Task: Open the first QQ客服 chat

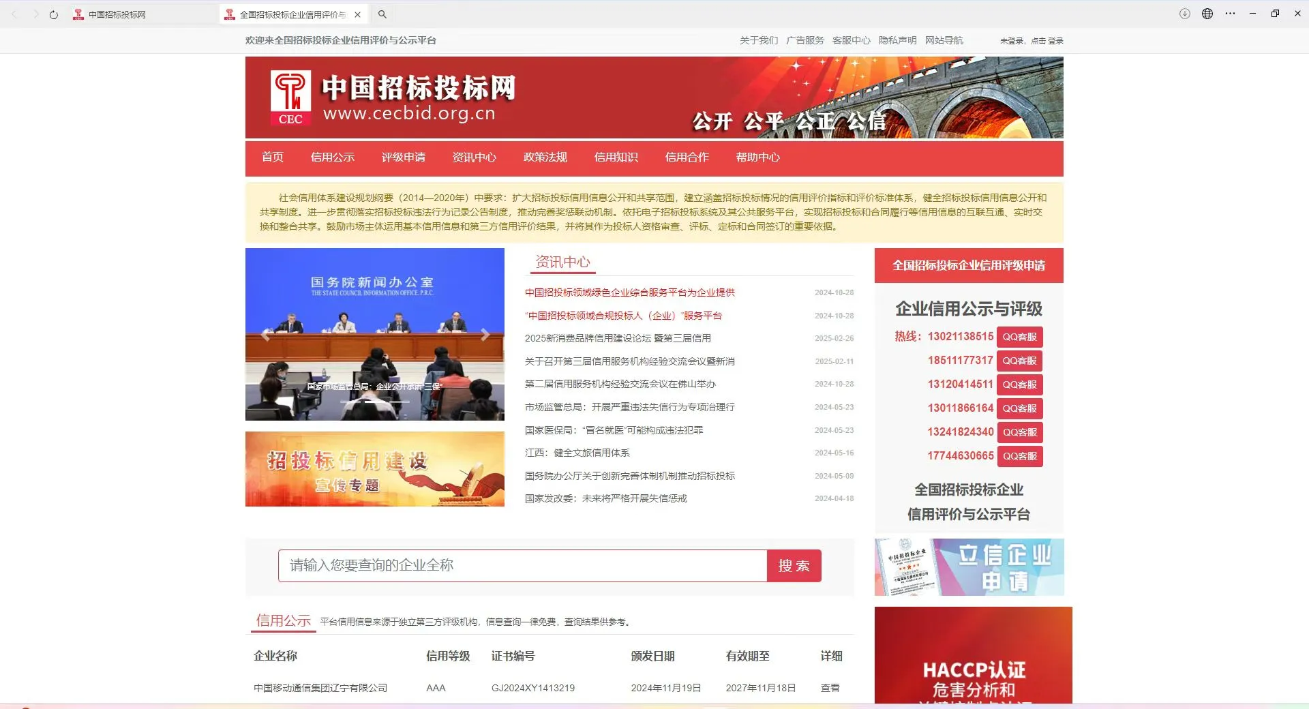Action: click(x=1020, y=336)
